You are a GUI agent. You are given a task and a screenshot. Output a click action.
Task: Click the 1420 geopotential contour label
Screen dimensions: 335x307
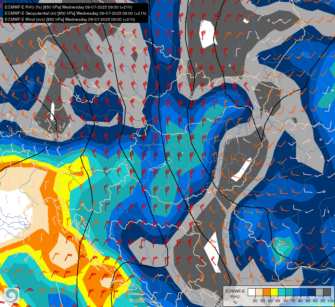(x=219, y=16)
